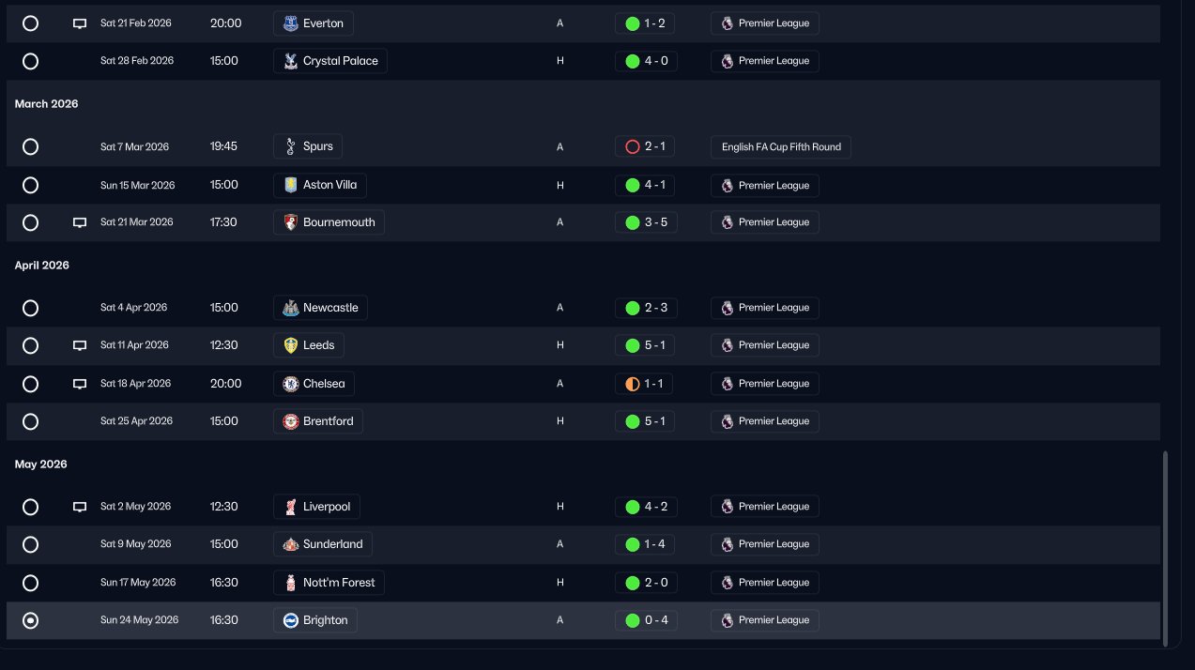Click the green win indicator for Brighton result
Image resolution: width=1195 pixels, height=670 pixels.
coord(633,620)
